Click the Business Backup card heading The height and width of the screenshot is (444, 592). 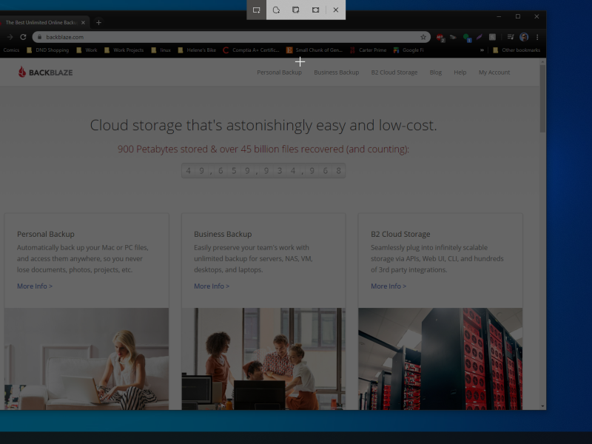pos(223,234)
